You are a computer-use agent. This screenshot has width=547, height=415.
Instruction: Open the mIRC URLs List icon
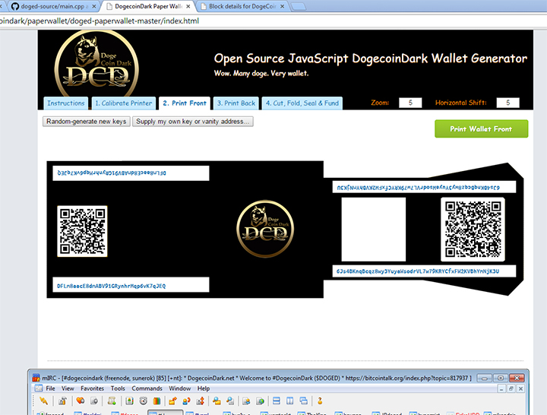pos(261,401)
